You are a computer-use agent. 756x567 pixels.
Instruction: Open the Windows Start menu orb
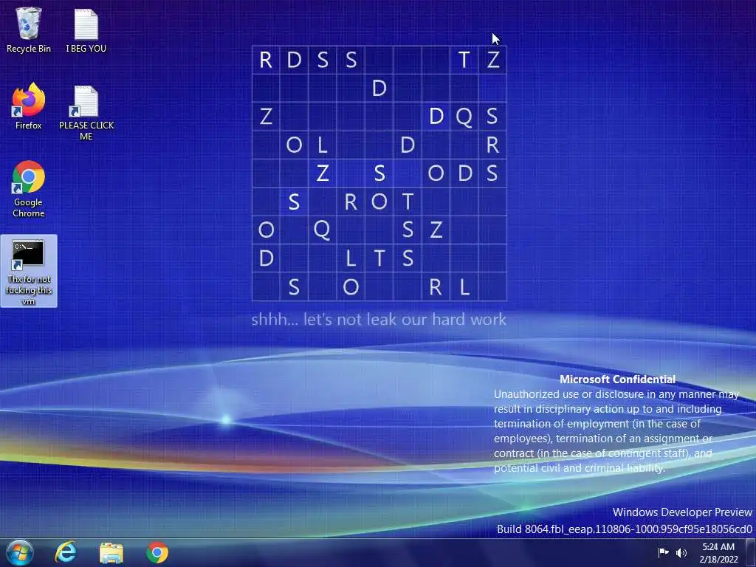click(20, 552)
